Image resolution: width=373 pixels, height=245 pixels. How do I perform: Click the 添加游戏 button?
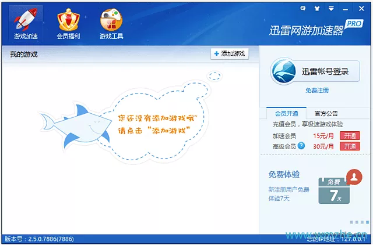[x=230, y=54]
